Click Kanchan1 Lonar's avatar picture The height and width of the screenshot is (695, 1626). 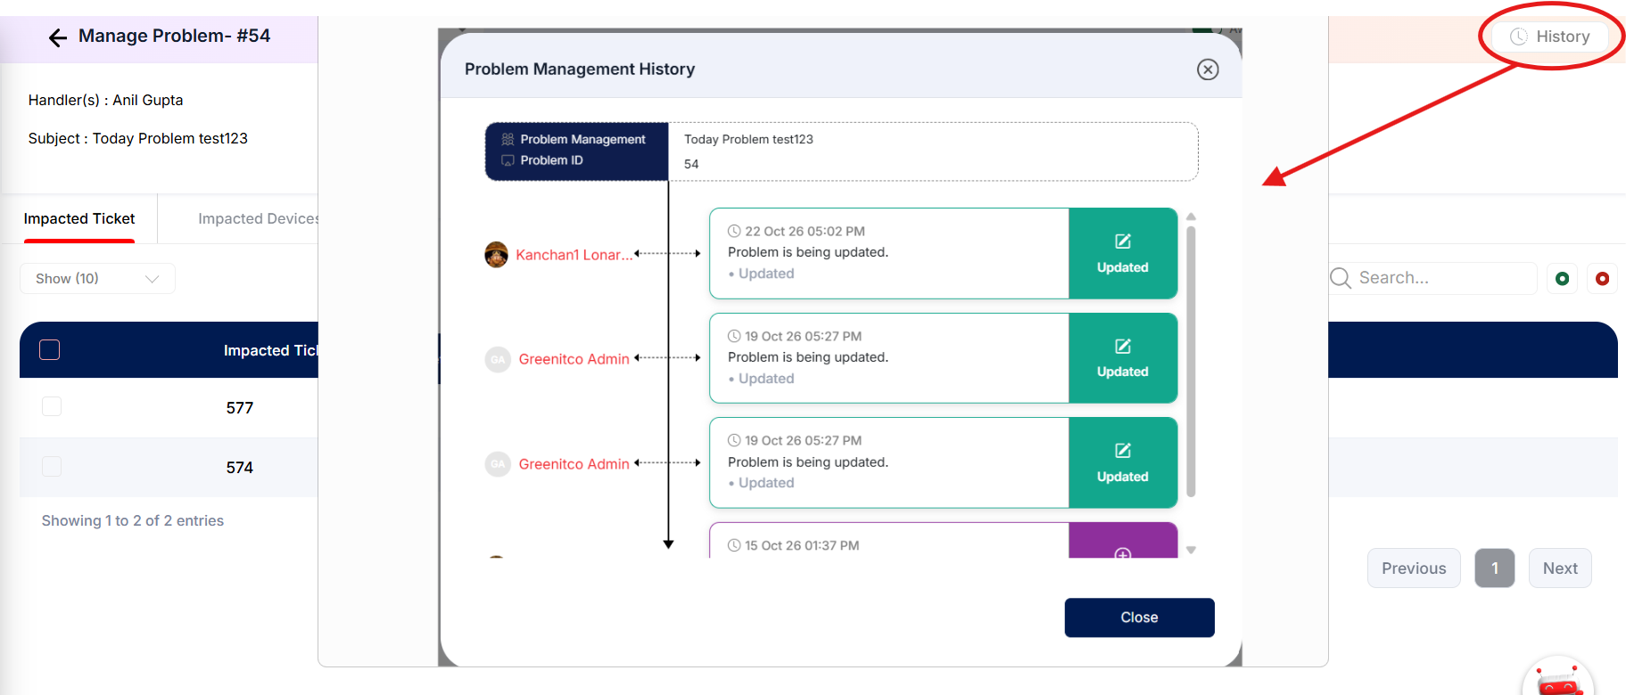[x=497, y=254]
